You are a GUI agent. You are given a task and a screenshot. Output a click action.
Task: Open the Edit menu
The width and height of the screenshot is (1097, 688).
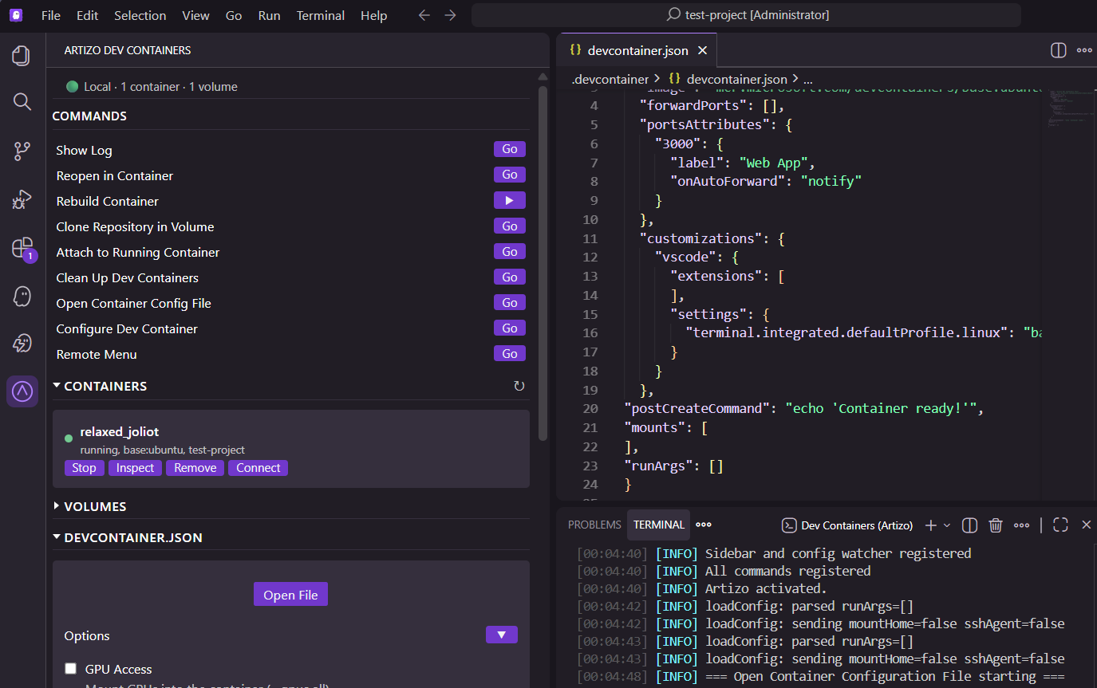[x=88, y=15]
